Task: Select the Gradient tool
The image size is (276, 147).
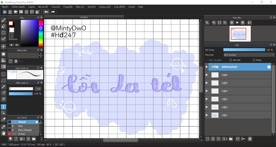Action: coord(3,67)
